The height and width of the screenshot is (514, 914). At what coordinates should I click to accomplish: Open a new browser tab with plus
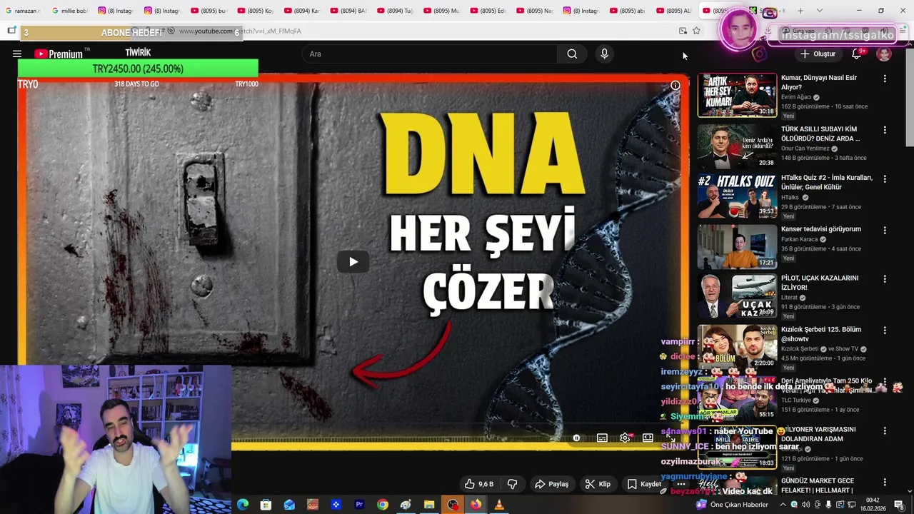(x=800, y=11)
